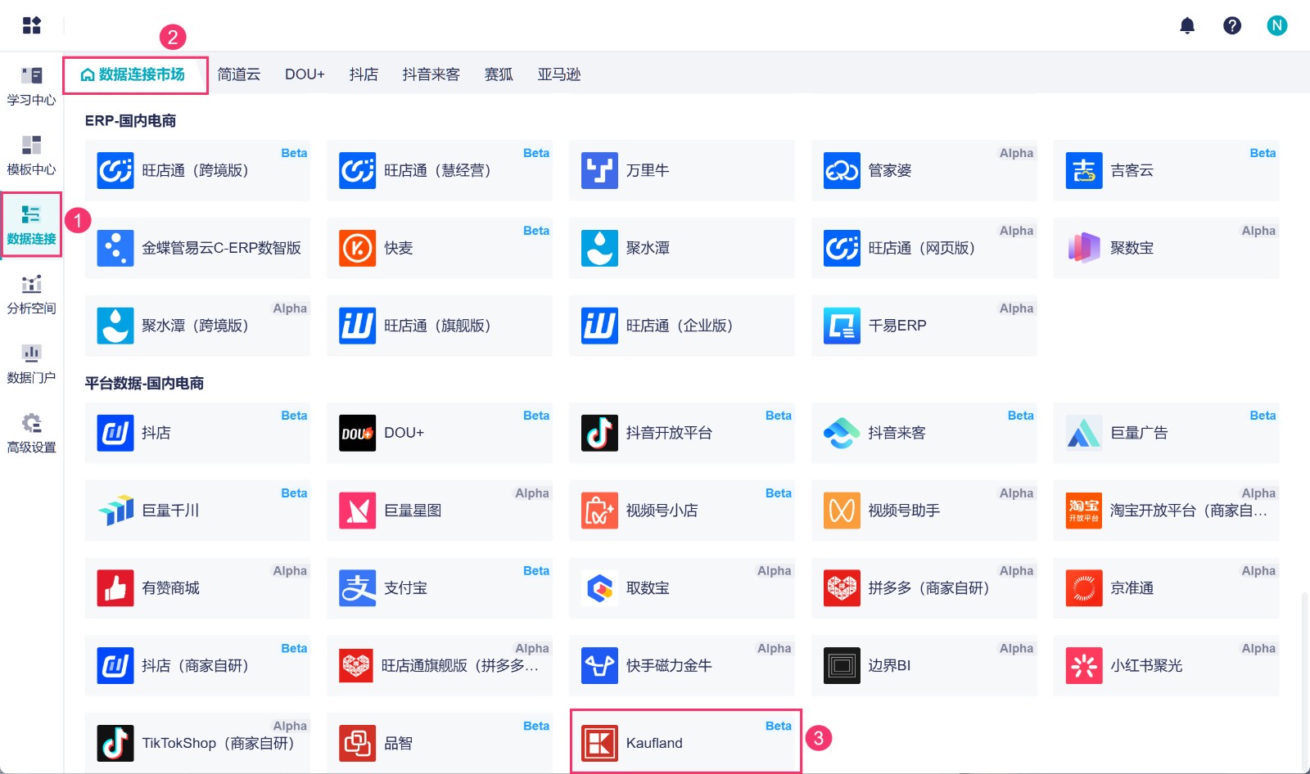
Task: Click the DOU+ black icon
Action: click(x=358, y=433)
